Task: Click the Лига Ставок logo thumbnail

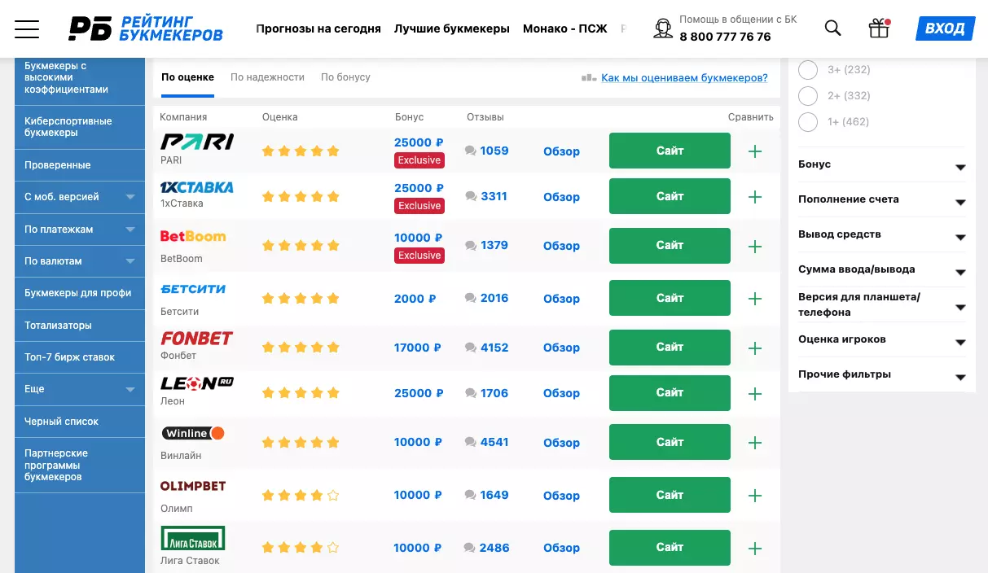Action: (x=193, y=538)
